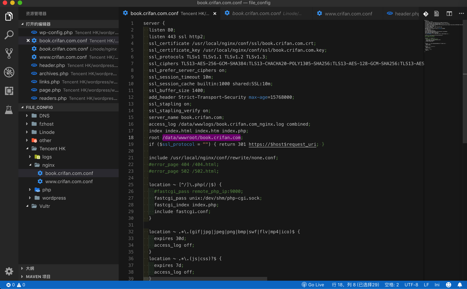Open the notifications bell in status bar
467x289 pixels.
(x=460, y=285)
